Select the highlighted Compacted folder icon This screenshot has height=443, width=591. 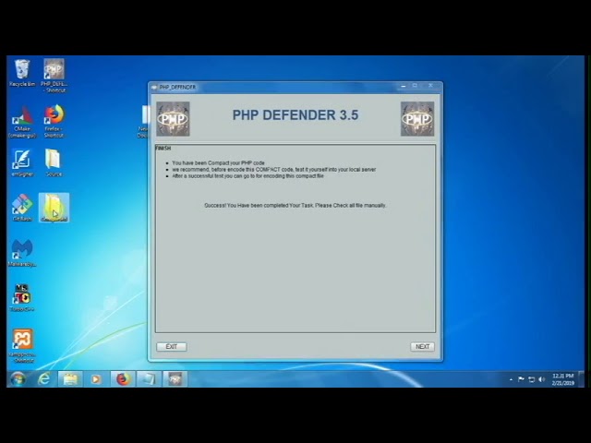(54, 207)
